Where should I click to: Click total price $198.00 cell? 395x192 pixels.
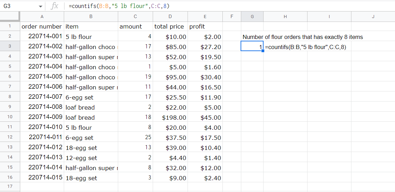pyautogui.click(x=170, y=117)
